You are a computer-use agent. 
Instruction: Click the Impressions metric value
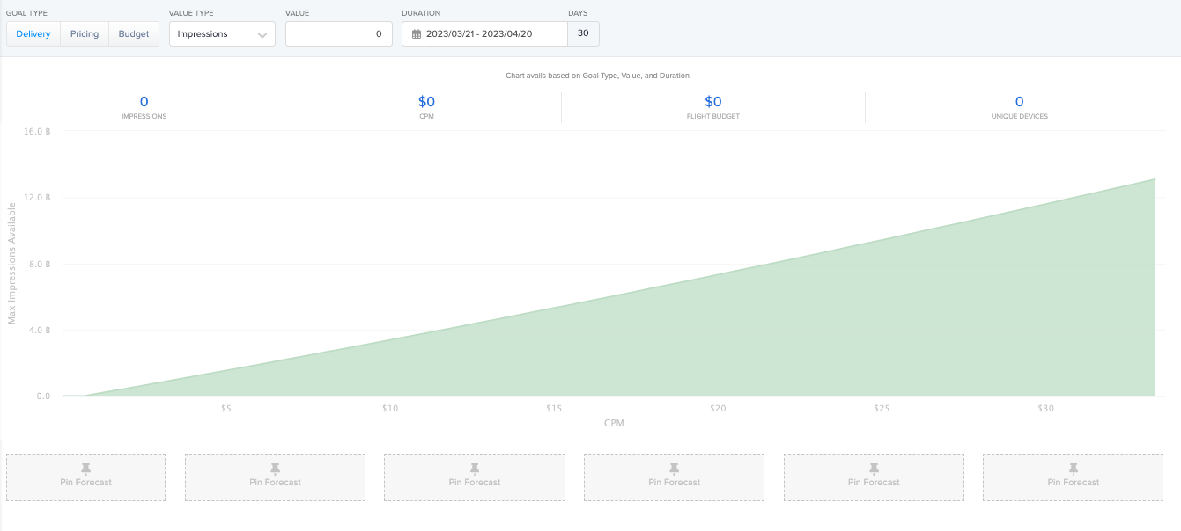tap(144, 102)
